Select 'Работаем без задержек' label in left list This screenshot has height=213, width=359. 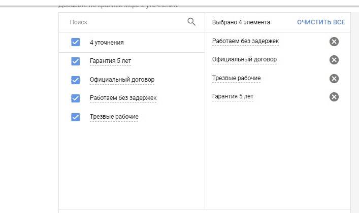click(123, 98)
